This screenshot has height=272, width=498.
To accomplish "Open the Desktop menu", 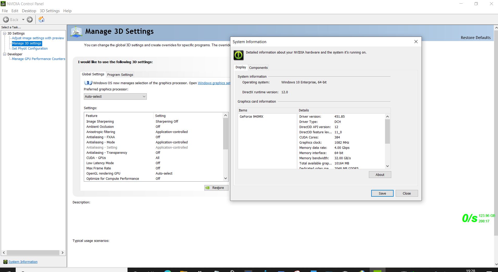I will tap(29, 11).
